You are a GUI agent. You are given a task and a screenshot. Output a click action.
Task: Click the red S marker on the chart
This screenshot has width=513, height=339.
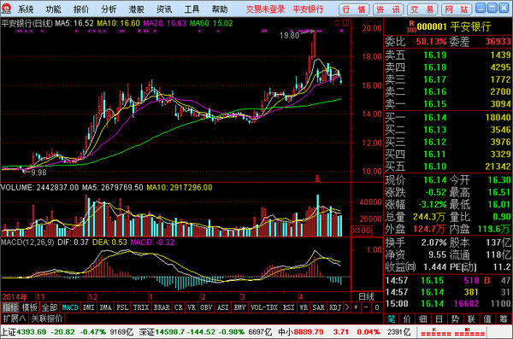(317, 178)
